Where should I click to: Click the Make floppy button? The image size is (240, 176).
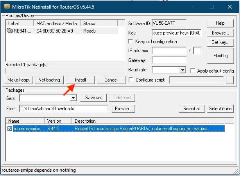pyautogui.click(x=19, y=80)
